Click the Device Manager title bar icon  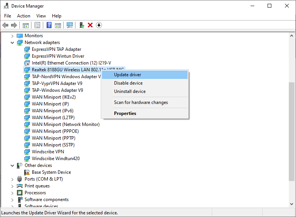click(x=6, y=6)
